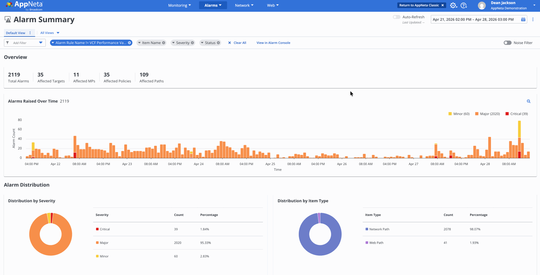540x275 pixels.
Task: Click the 11 Affected MPs stat
Action: pos(84,78)
